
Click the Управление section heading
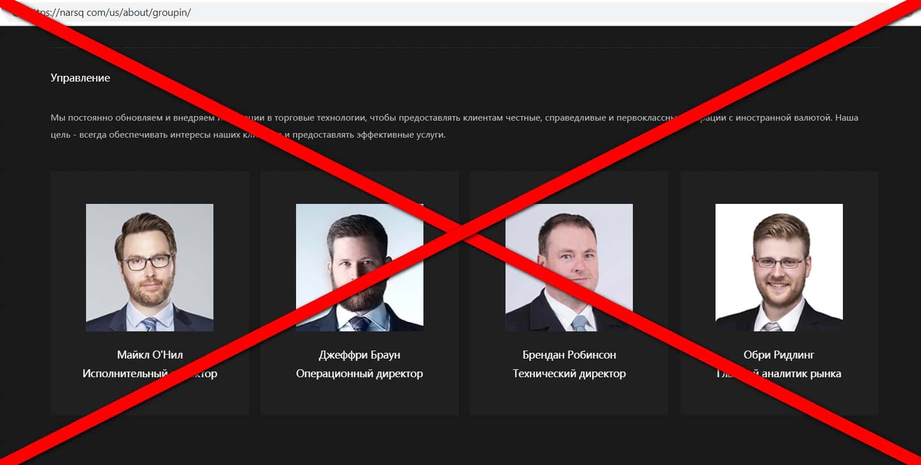coord(80,78)
